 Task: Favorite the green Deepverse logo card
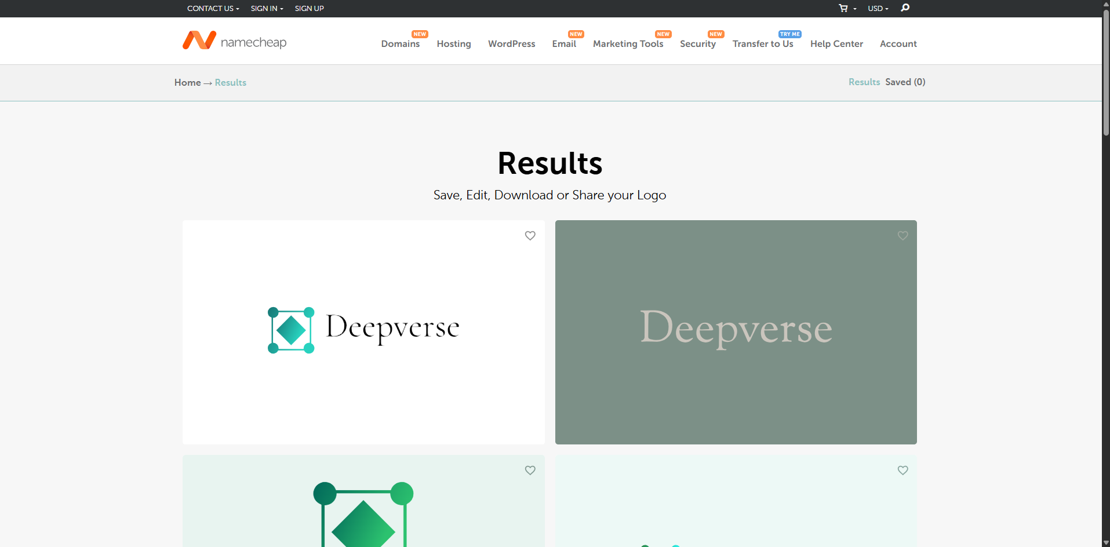(902, 236)
